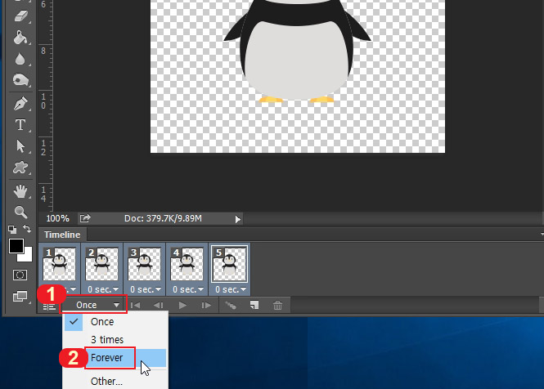Open the Once looping options dropdown
Image resolution: width=544 pixels, height=389 pixels.
click(93, 305)
